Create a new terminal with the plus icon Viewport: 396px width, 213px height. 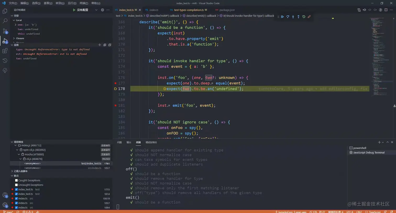point(379,142)
